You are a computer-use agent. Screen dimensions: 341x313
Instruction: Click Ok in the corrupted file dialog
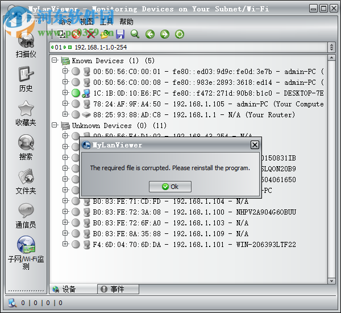point(170,187)
